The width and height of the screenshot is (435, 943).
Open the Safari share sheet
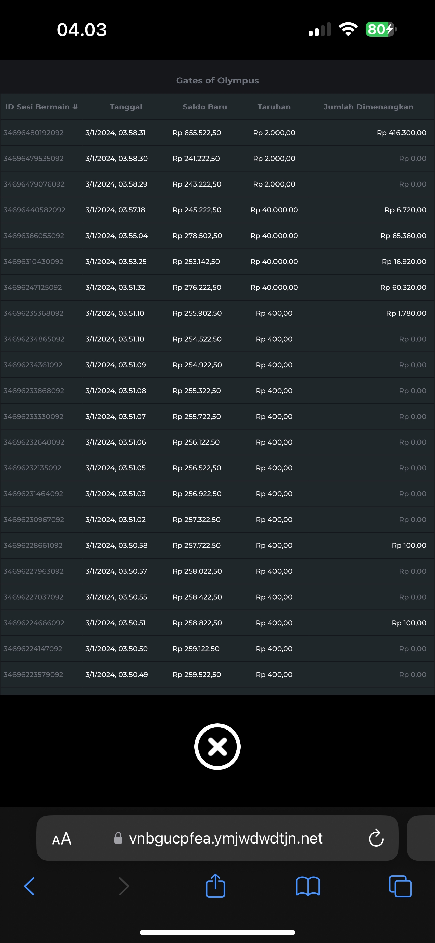coord(215,886)
